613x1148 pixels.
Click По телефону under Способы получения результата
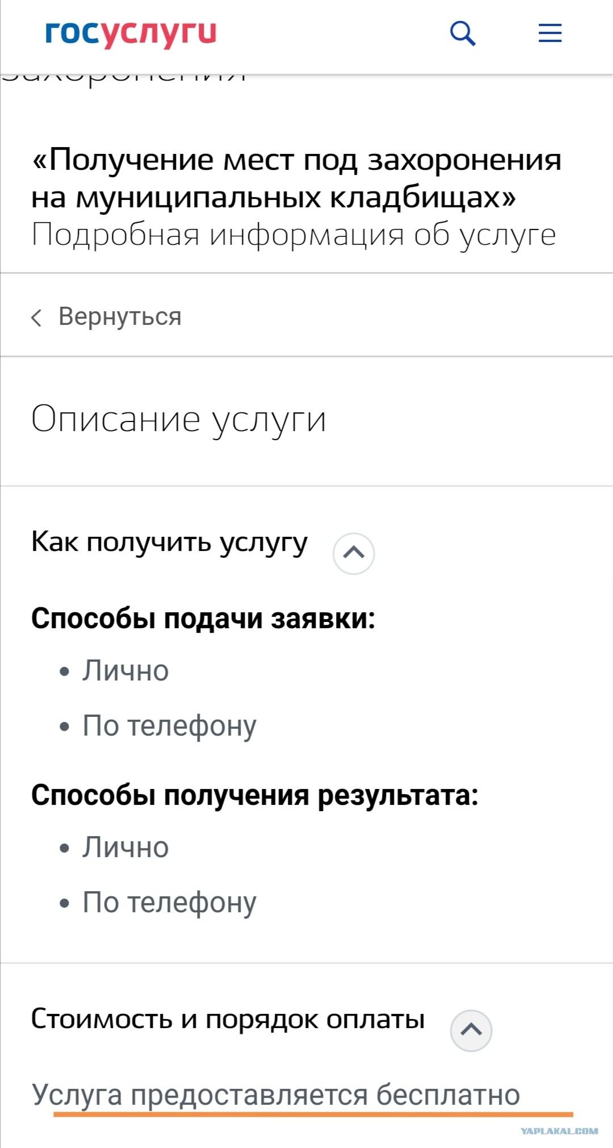pos(169,903)
